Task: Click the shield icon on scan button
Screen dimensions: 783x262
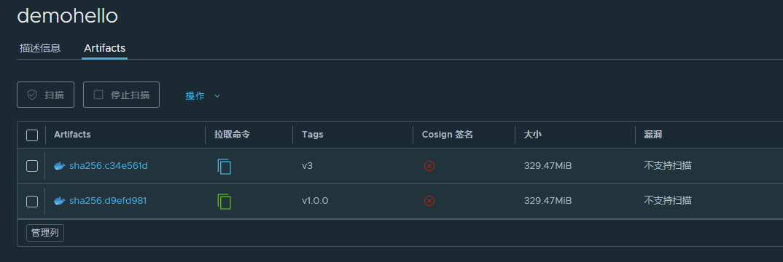Action: (x=32, y=95)
